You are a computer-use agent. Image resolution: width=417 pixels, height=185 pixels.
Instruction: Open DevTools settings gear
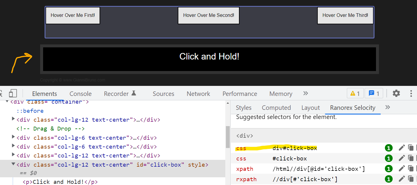396,94
